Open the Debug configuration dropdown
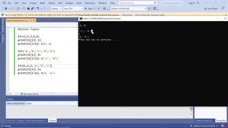 (56, 9)
